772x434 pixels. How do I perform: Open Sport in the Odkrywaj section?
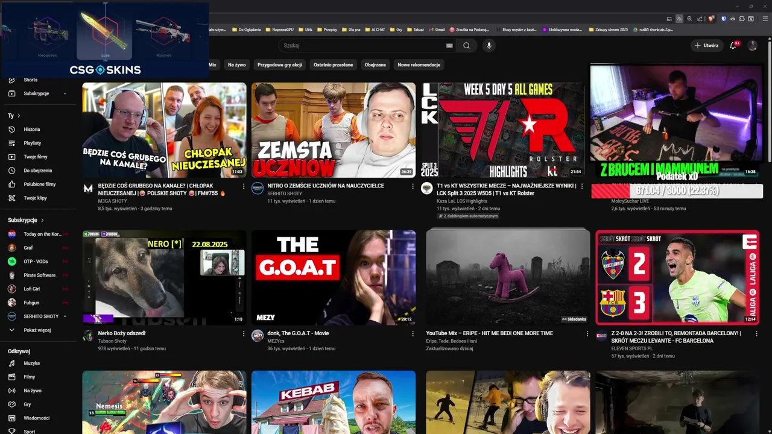(x=29, y=432)
